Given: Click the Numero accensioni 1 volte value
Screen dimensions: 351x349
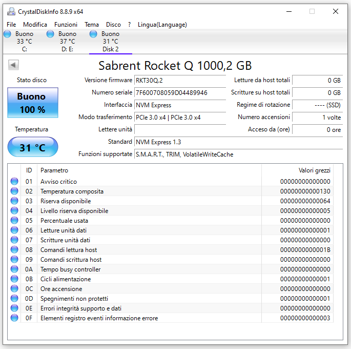Looking at the screenshot, I should [317, 118].
